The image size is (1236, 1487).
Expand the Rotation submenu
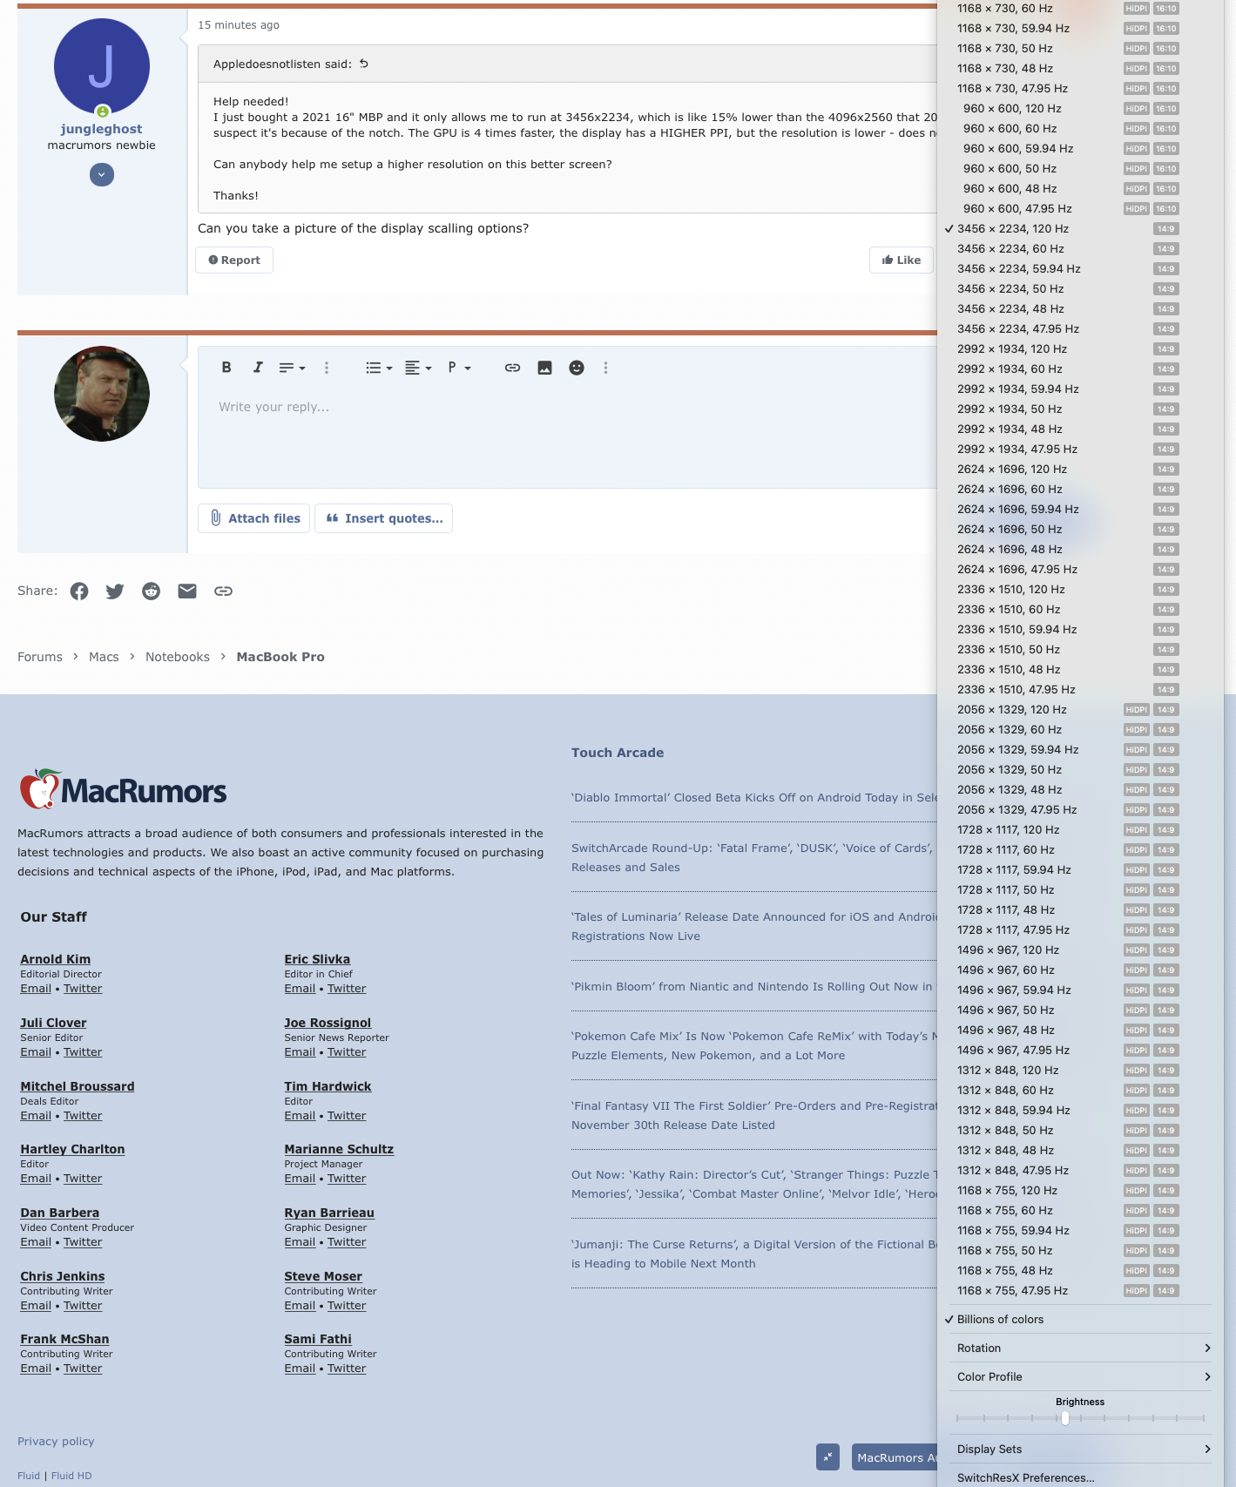click(1080, 1348)
